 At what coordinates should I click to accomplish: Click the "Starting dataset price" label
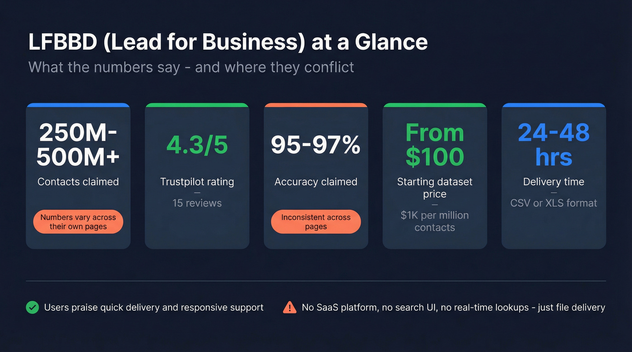pyautogui.click(x=435, y=188)
